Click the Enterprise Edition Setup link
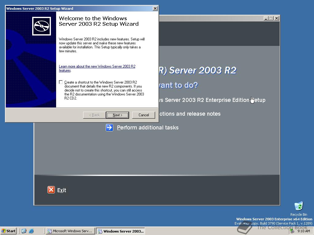This screenshot has width=314, height=235. (x=212, y=100)
